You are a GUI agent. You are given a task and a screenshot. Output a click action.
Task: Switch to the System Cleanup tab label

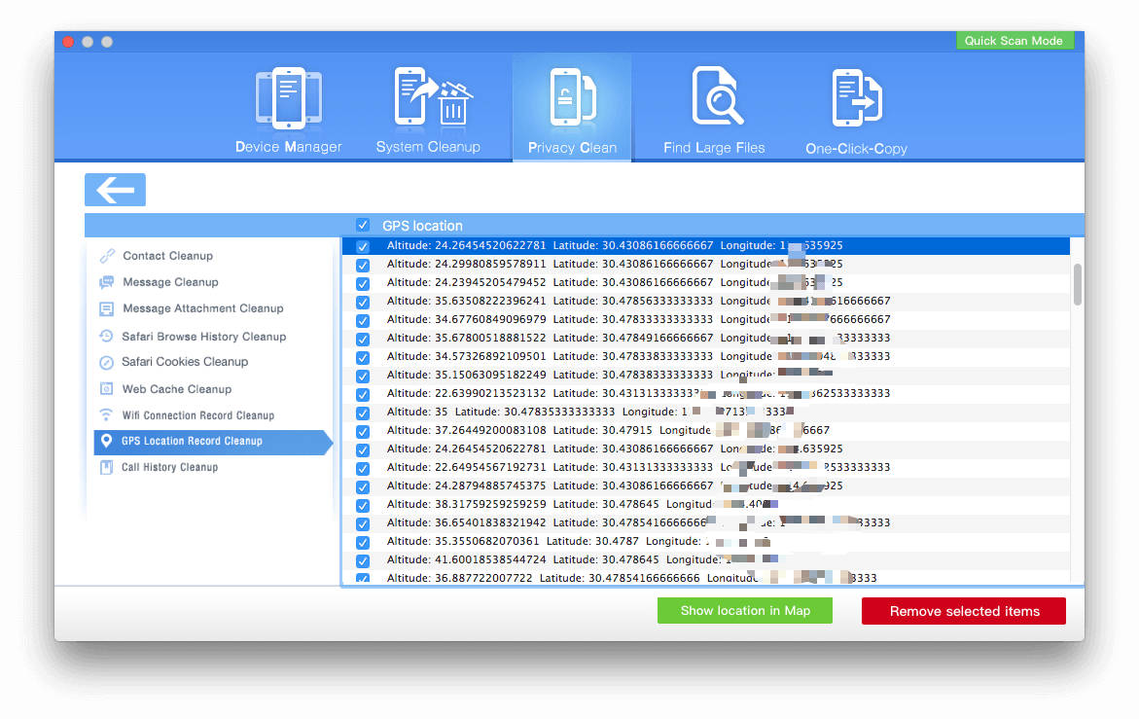[x=428, y=147]
